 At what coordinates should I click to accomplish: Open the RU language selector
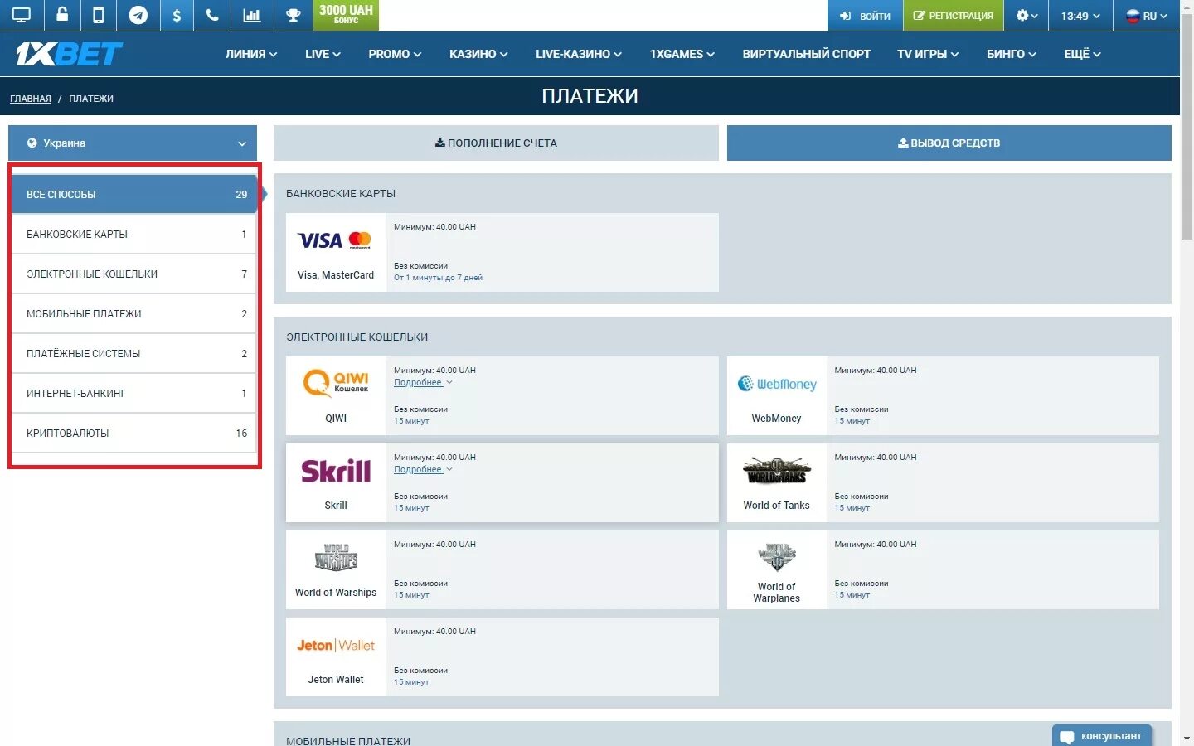[x=1146, y=15]
